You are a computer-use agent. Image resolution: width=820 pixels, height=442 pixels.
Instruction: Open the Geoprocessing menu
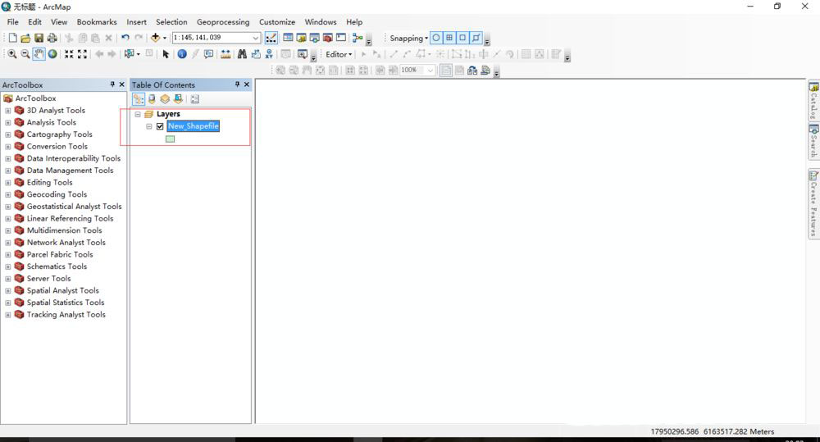(223, 22)
